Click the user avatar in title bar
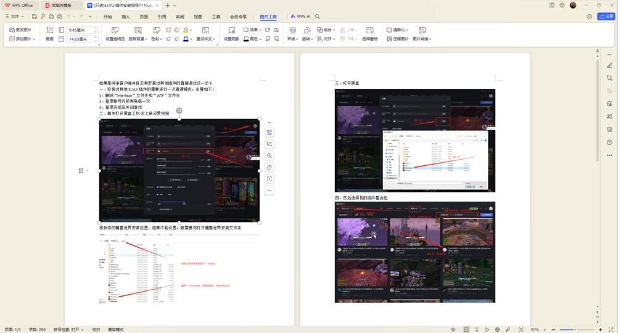Image resolution: width=618 pixels, height=333 pixels. [573, 5]
